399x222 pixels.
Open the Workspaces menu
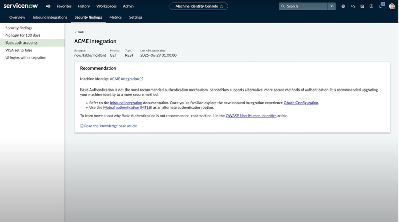(x=107, y=6)
